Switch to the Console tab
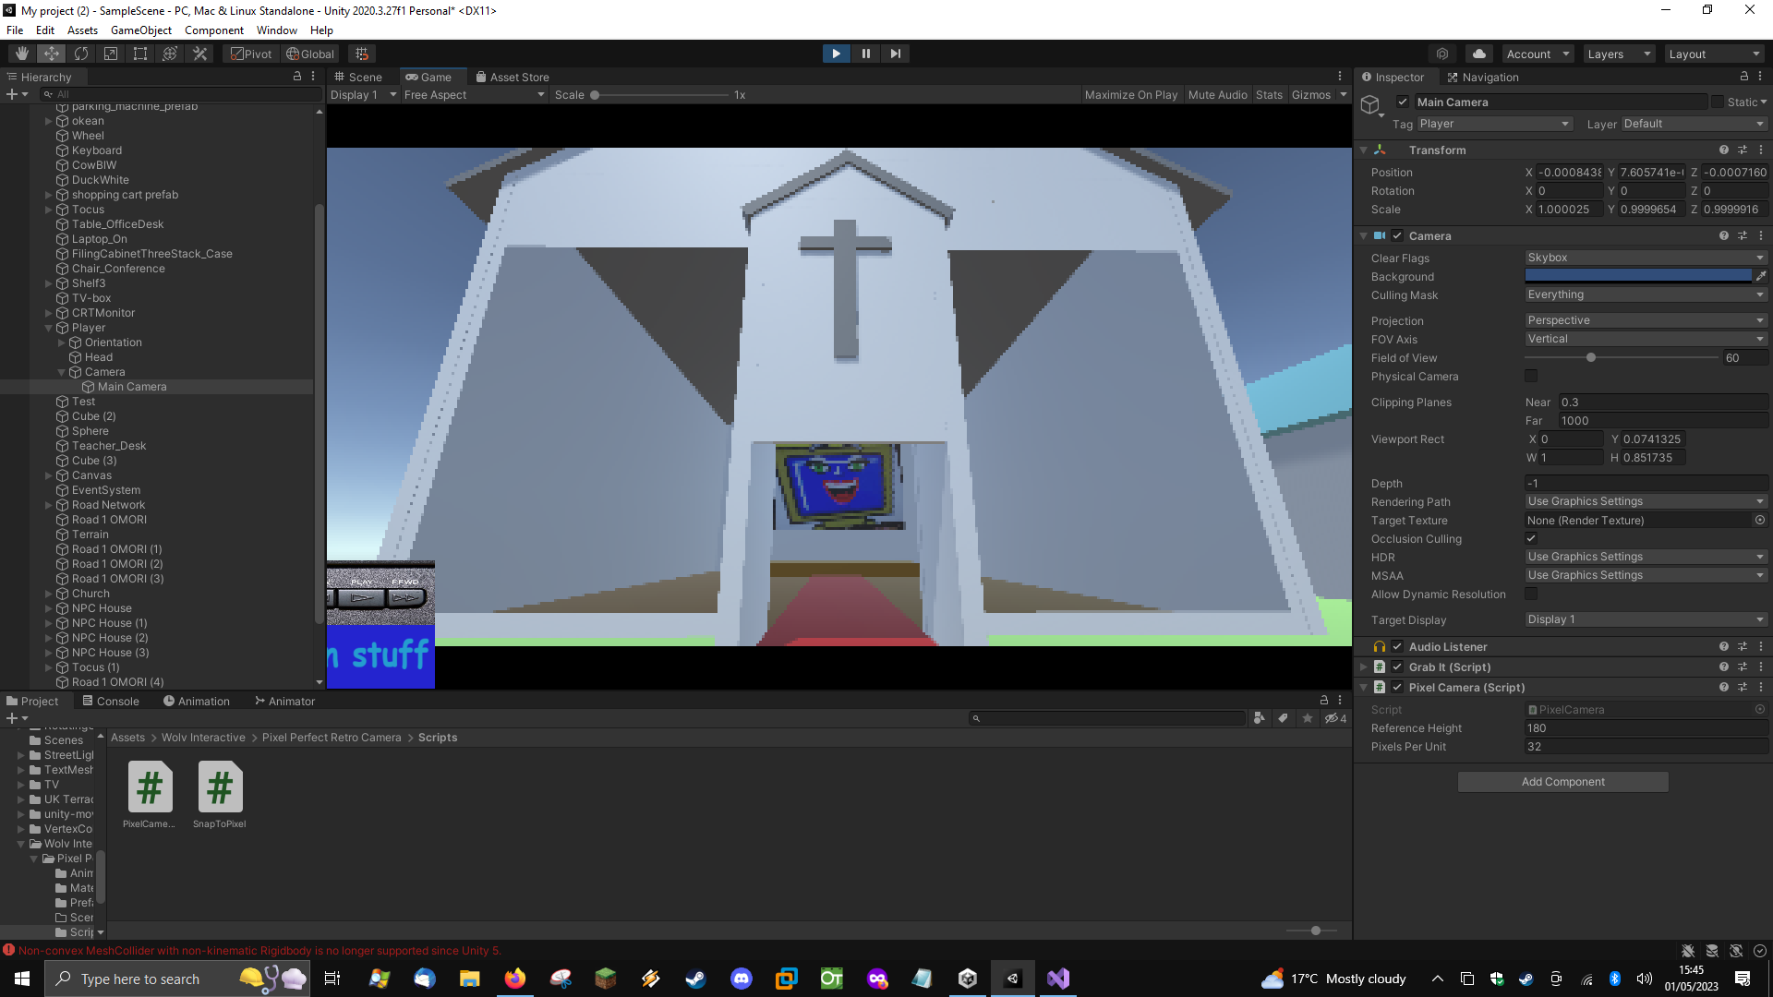1773x997 pixels. click(111, 701)
